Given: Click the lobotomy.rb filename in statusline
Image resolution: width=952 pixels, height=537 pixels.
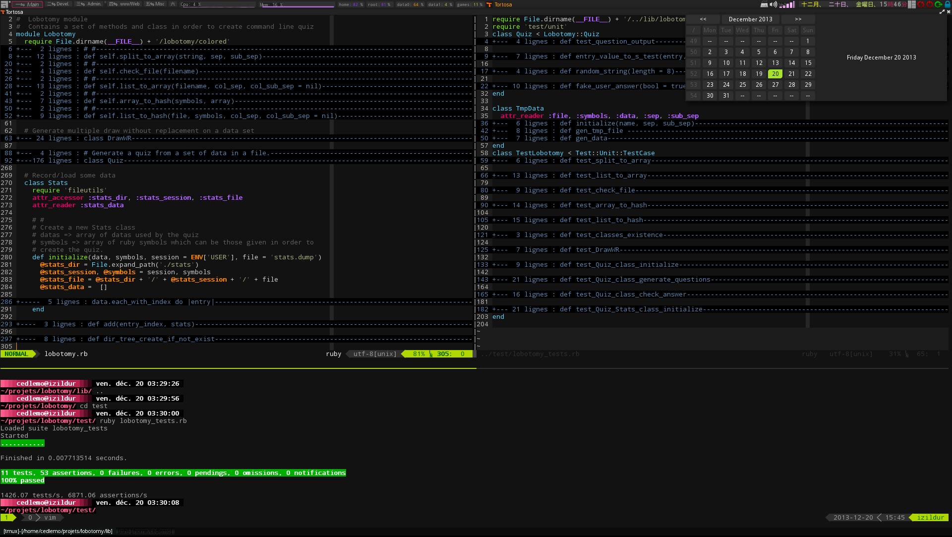Looking at the screenshot, I should [x=66, y=354].
